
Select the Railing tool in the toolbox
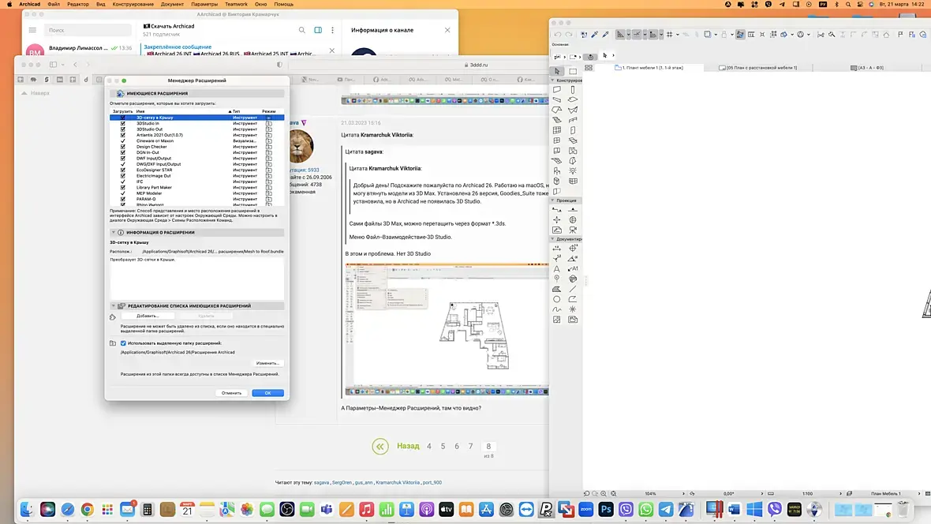(573, 120)
